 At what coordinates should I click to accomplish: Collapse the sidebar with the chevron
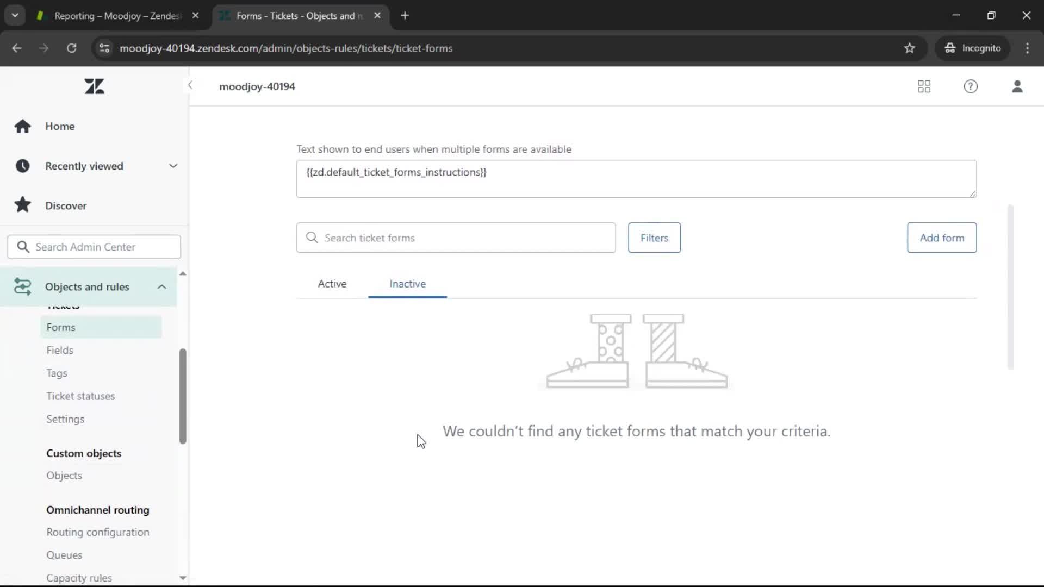(190, 85)
